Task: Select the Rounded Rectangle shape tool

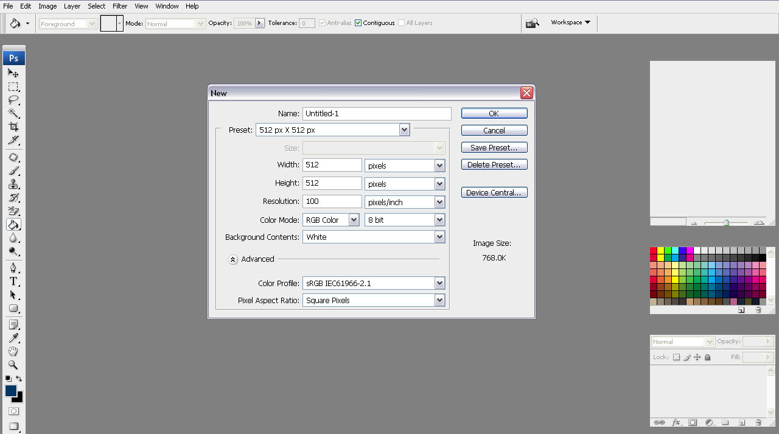Action: tap(13, 308)
